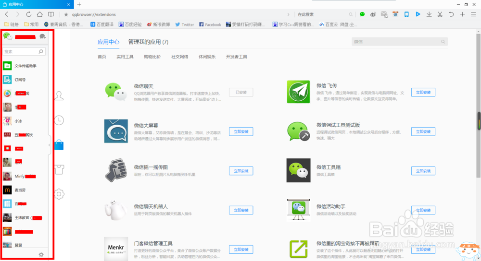Click the blue video play extension icon
Screen dimensions: 481x261
point(418,14)
